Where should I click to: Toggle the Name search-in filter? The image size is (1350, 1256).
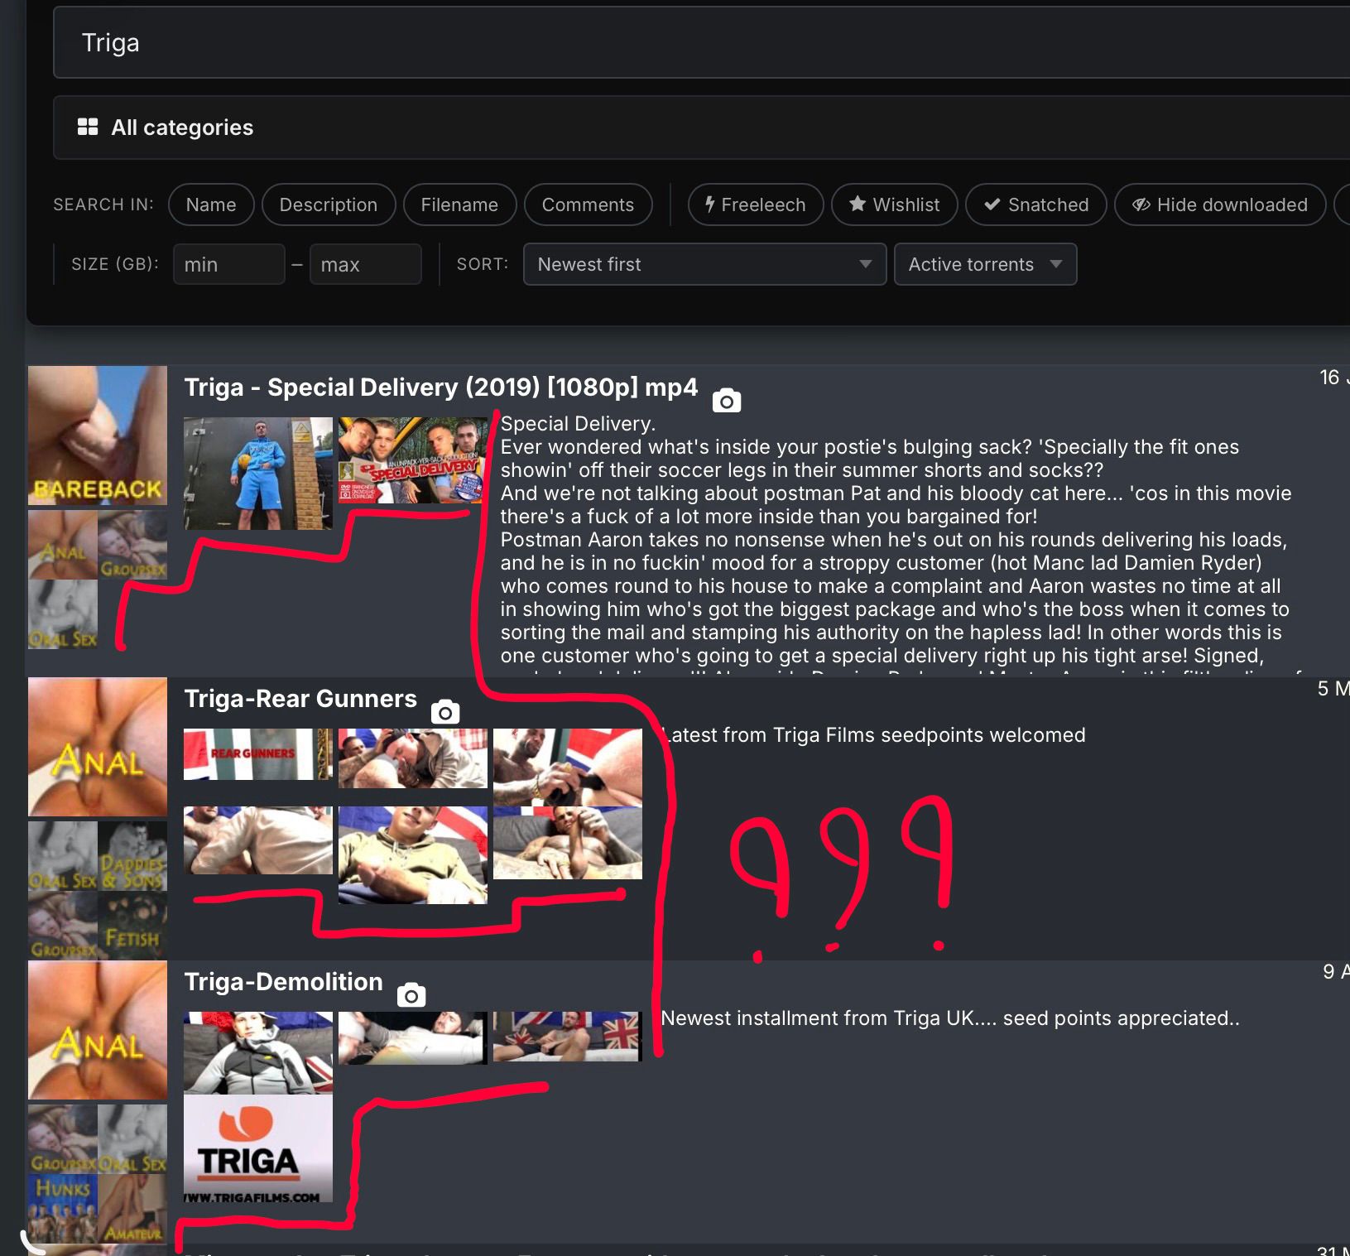coord(211,205)
